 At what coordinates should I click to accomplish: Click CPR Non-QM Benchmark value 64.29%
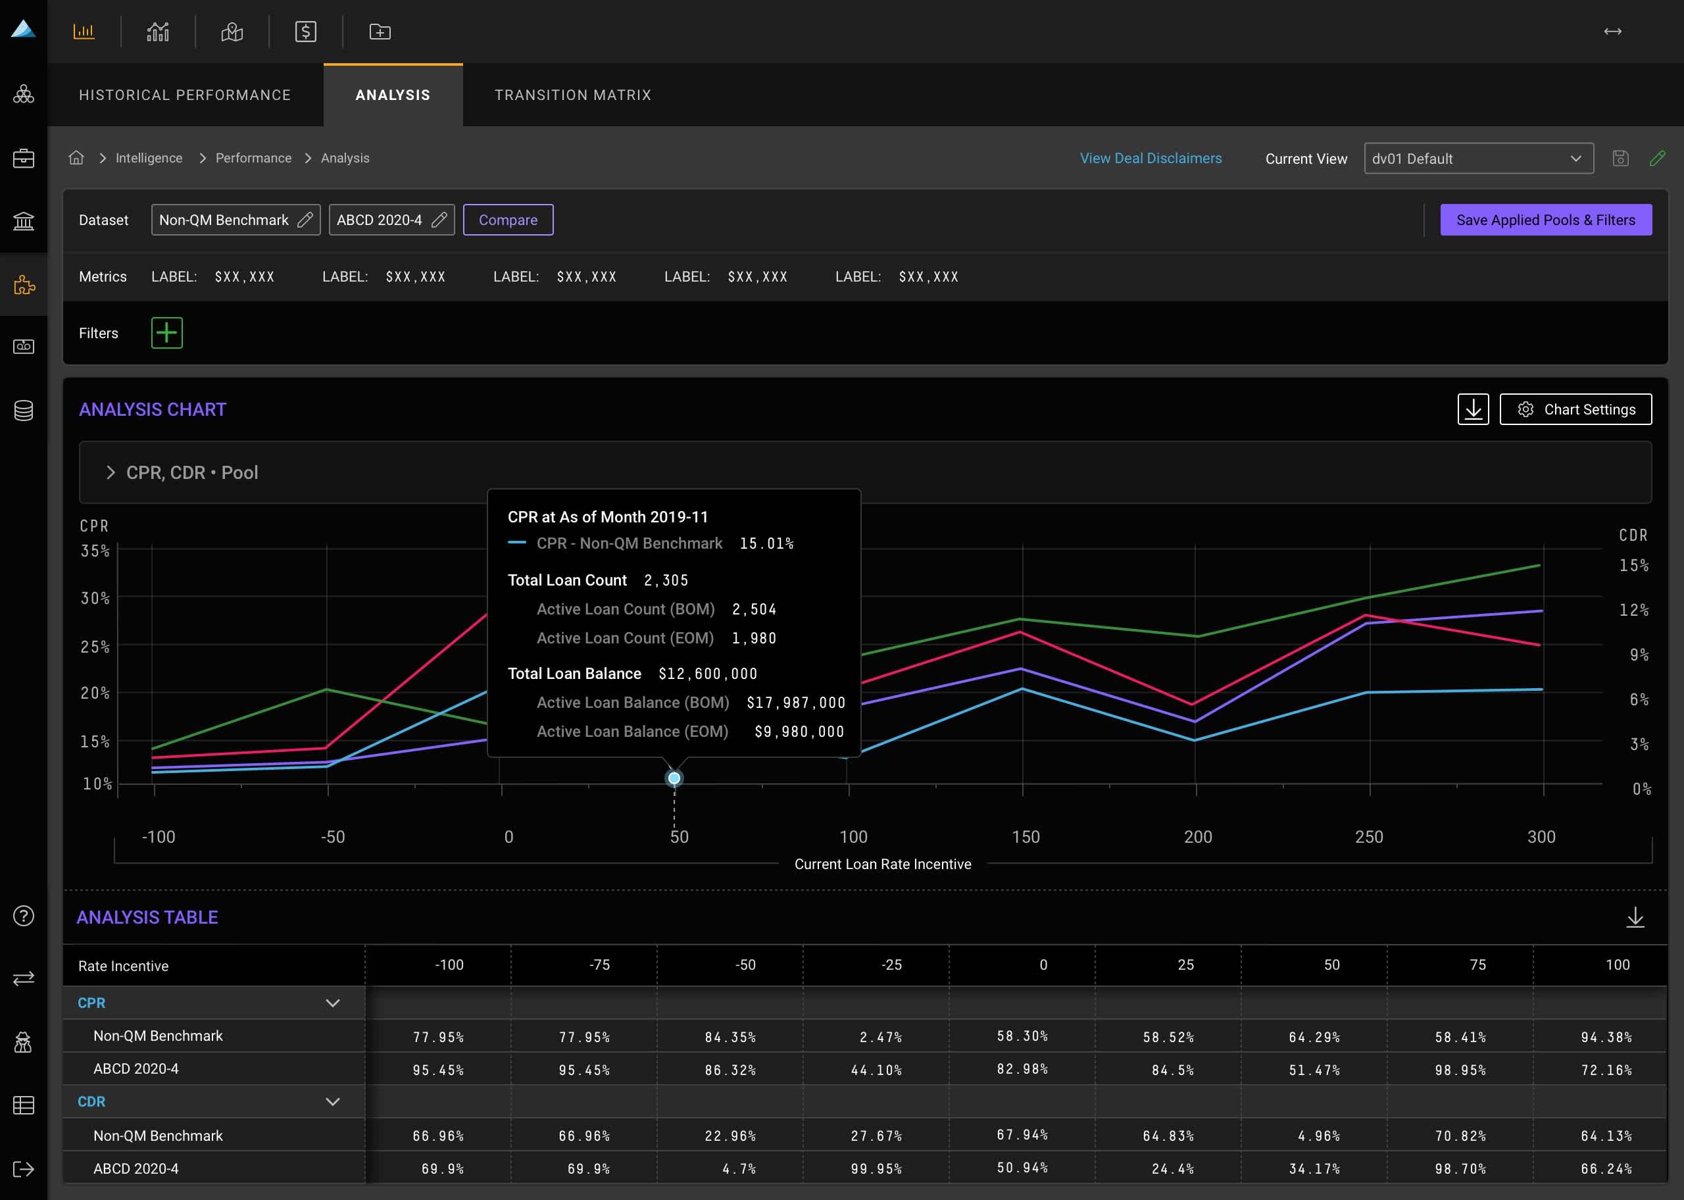[x=1314, y=1037]
